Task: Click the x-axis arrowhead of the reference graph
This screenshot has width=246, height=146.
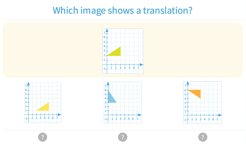Action: (141, 64)
